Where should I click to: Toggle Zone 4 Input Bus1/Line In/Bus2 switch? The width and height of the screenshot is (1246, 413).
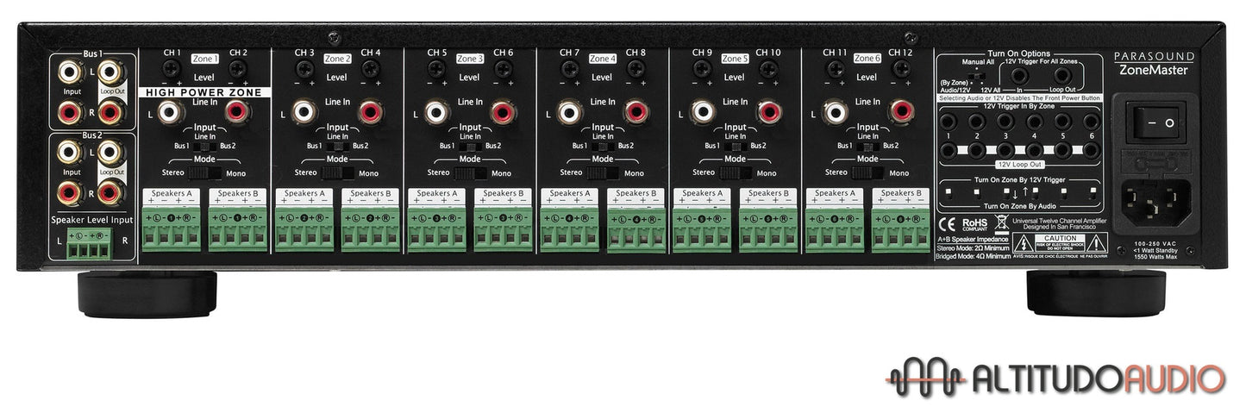pos(603,146)
